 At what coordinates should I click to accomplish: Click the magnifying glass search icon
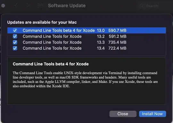coord(142,6)
